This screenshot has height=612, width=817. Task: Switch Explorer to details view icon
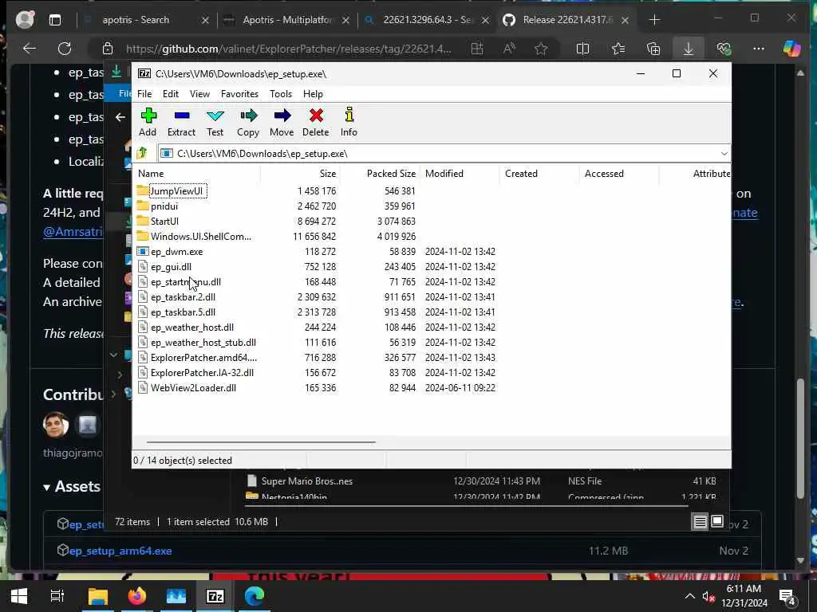pyautogui.click(x=700, y=521)
